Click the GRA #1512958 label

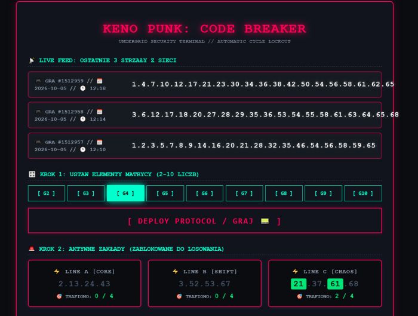click(x=64, y=112)
